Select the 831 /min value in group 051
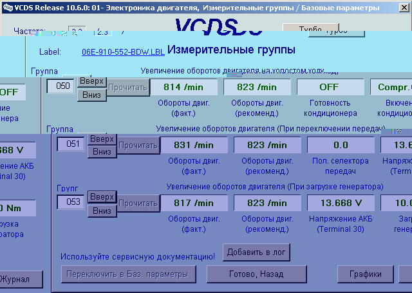 coord(194,145)
